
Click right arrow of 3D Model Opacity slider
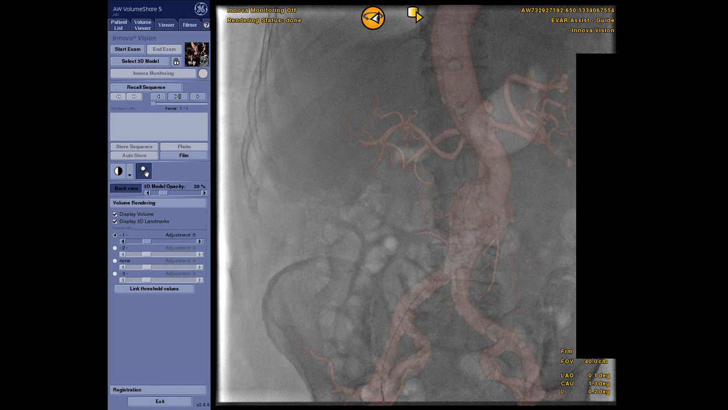(205, 193)
